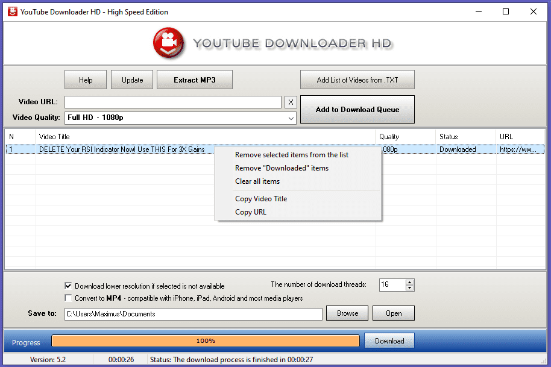551x367 pixels.
Task: Close the YouTube Downloader HD window
Action: 533,11
